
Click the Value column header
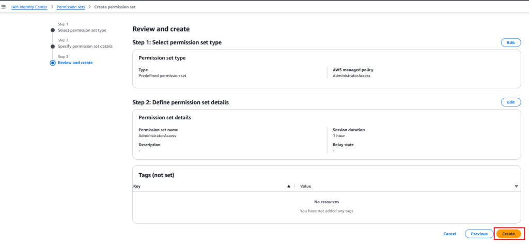[306, 186]
